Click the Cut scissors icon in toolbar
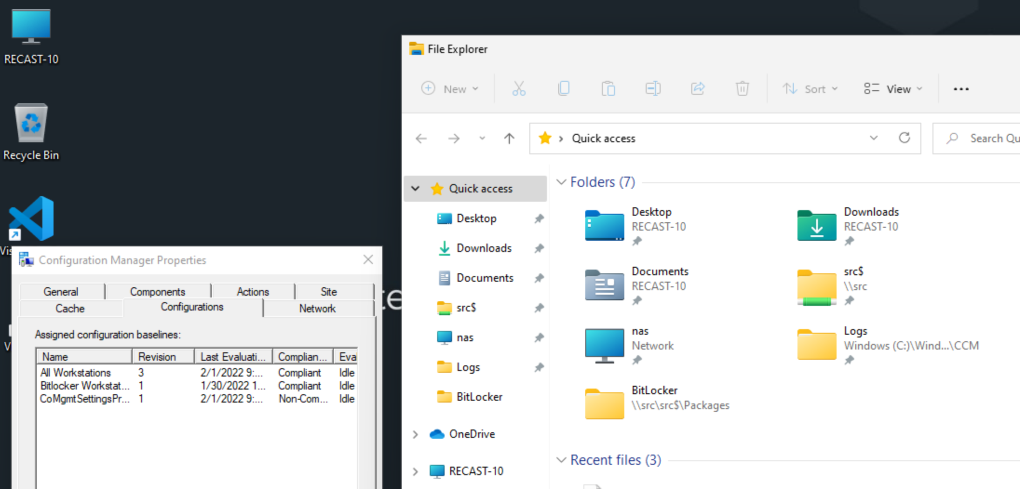 click(x=519, y=88)
